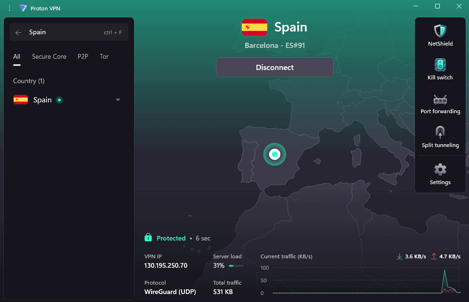The height and width of the screenshot is (302, 469).
Task: Click the Spain search input field
Action: click(x=64, y=32)
